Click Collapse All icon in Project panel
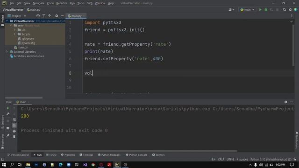This screenshot has width=299, height=168. (50, 16)
